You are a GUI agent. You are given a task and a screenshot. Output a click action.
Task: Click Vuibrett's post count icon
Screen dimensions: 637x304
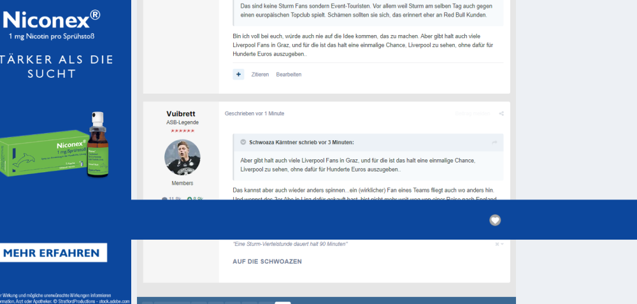coord(165,199)
